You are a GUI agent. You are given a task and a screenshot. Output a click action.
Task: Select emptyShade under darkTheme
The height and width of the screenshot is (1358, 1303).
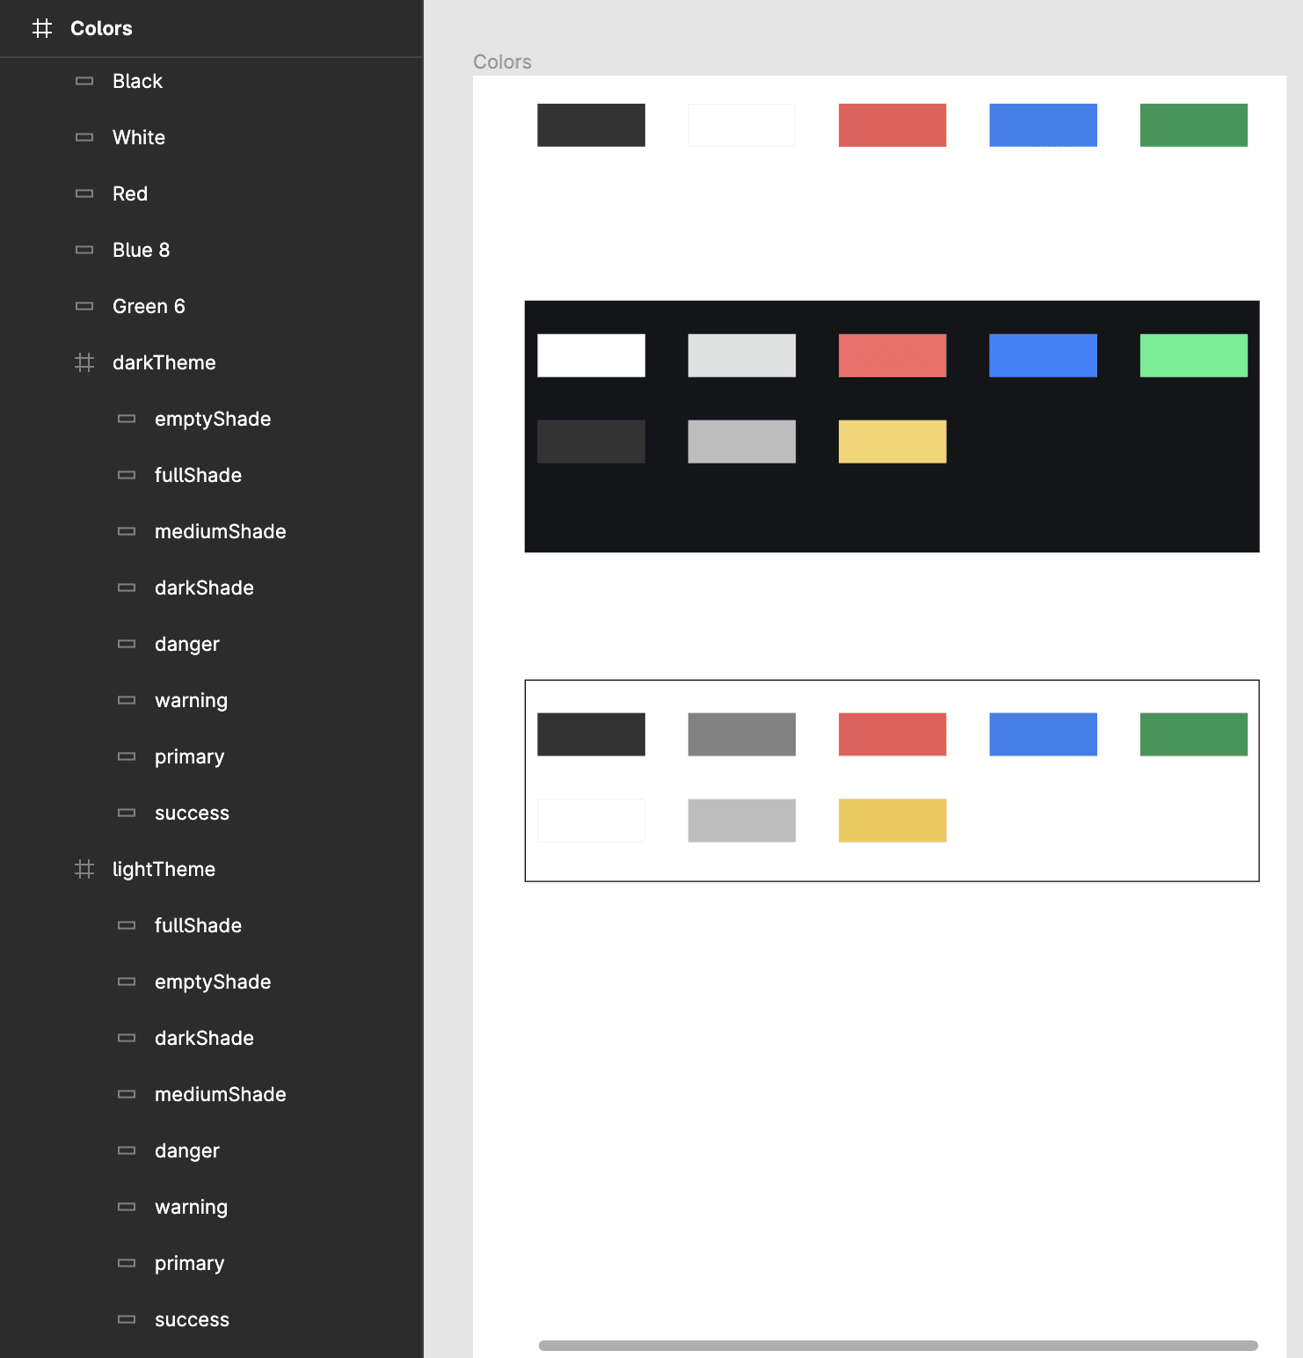[x=213, y=418]
